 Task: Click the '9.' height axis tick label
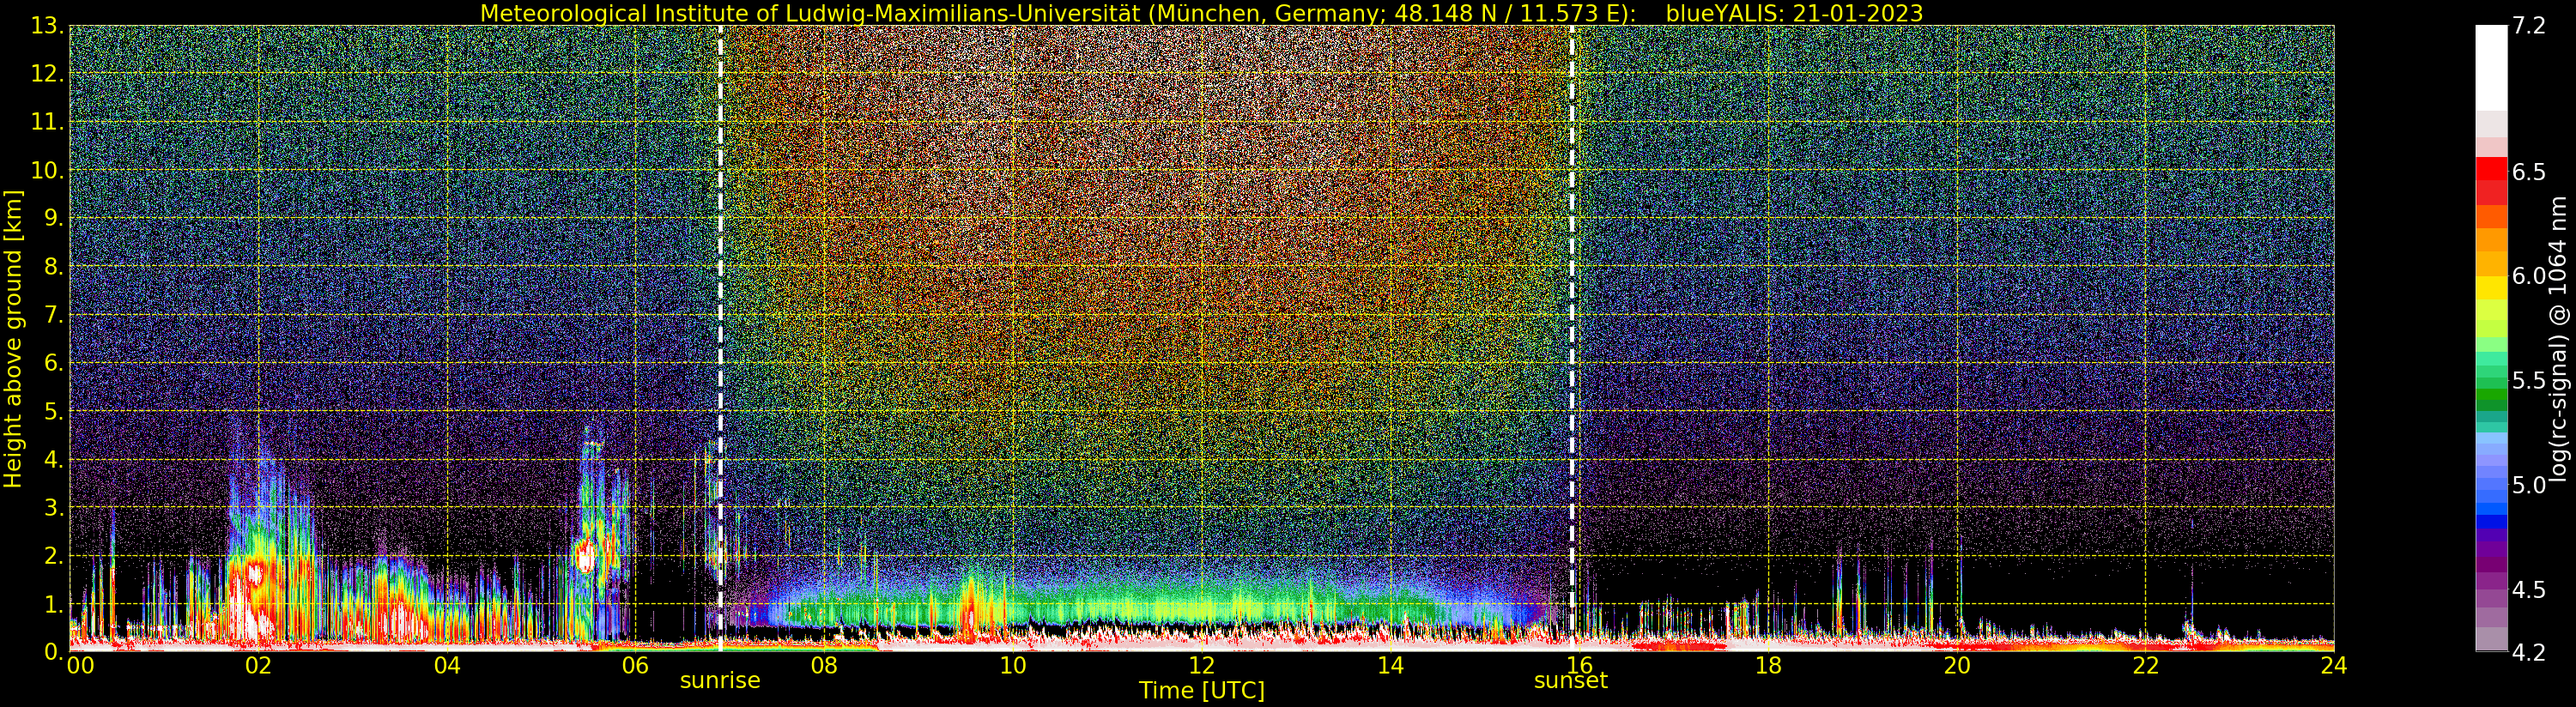[54, 218]
